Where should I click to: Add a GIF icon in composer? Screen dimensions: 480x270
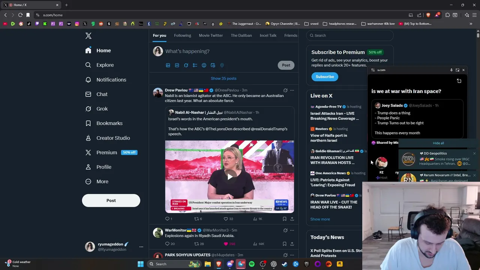177,65
